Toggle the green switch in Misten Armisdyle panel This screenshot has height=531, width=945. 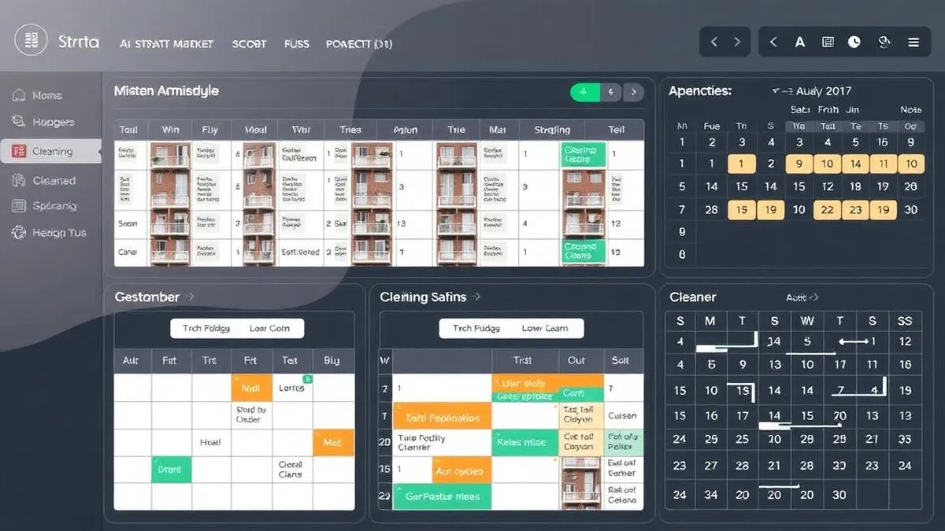pos(584,92)
